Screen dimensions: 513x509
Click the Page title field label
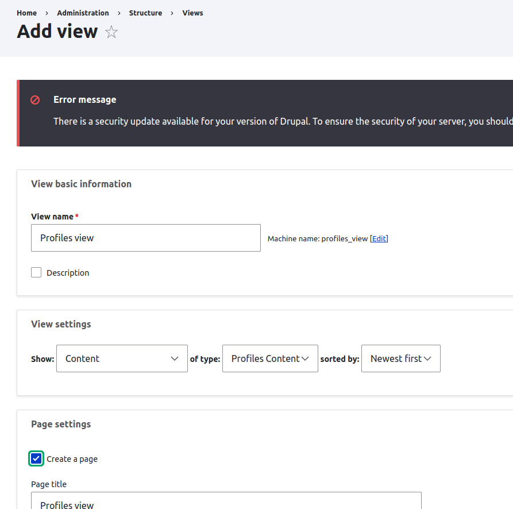point(49,484)
